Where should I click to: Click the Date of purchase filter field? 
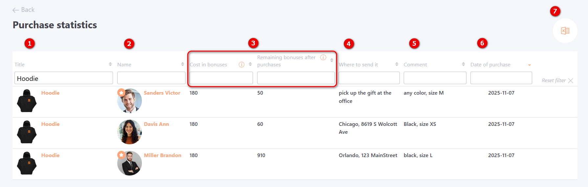tap(501, 78)
